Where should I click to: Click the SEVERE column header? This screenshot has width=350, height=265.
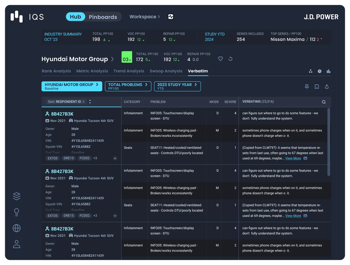coord(230,102)
